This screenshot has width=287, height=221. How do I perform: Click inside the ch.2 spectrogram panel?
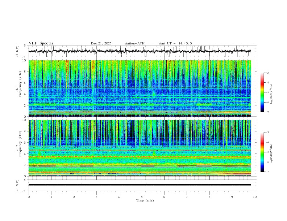(x=140, y=148)
